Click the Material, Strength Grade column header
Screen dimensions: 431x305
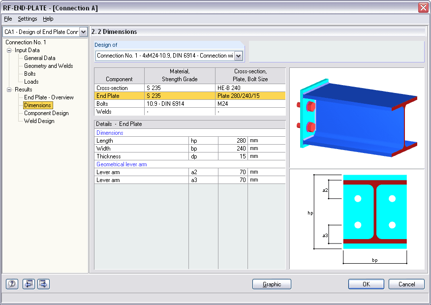(180, 76)
